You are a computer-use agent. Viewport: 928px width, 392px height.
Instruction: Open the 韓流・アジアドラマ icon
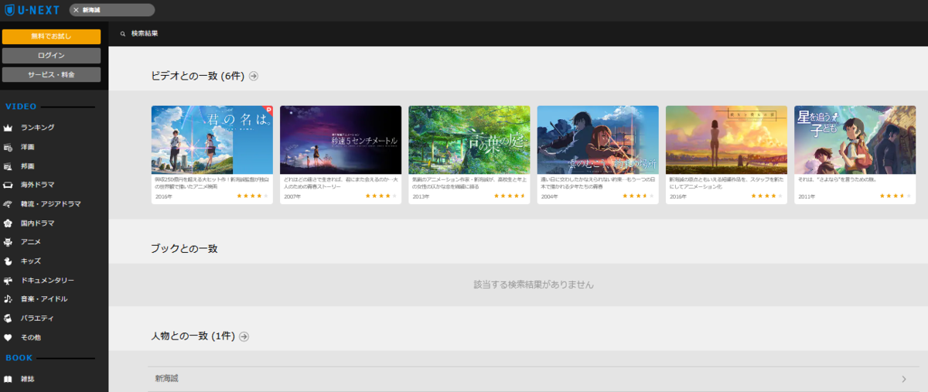[x=8, y=204]
